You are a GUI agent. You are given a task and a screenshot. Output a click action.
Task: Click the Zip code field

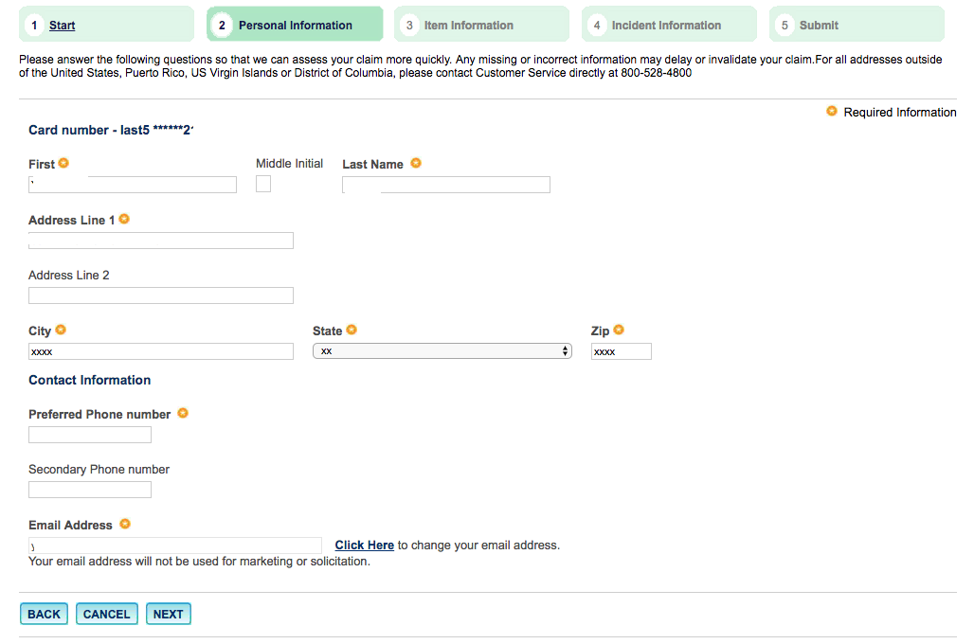click(x=622, y=351)
